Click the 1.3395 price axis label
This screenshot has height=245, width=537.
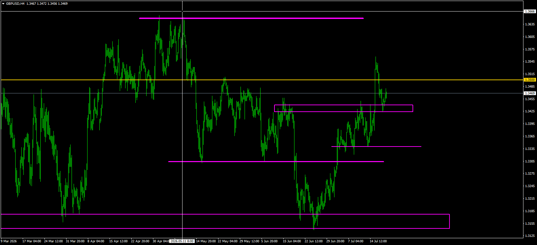click(x=530, y=124)
